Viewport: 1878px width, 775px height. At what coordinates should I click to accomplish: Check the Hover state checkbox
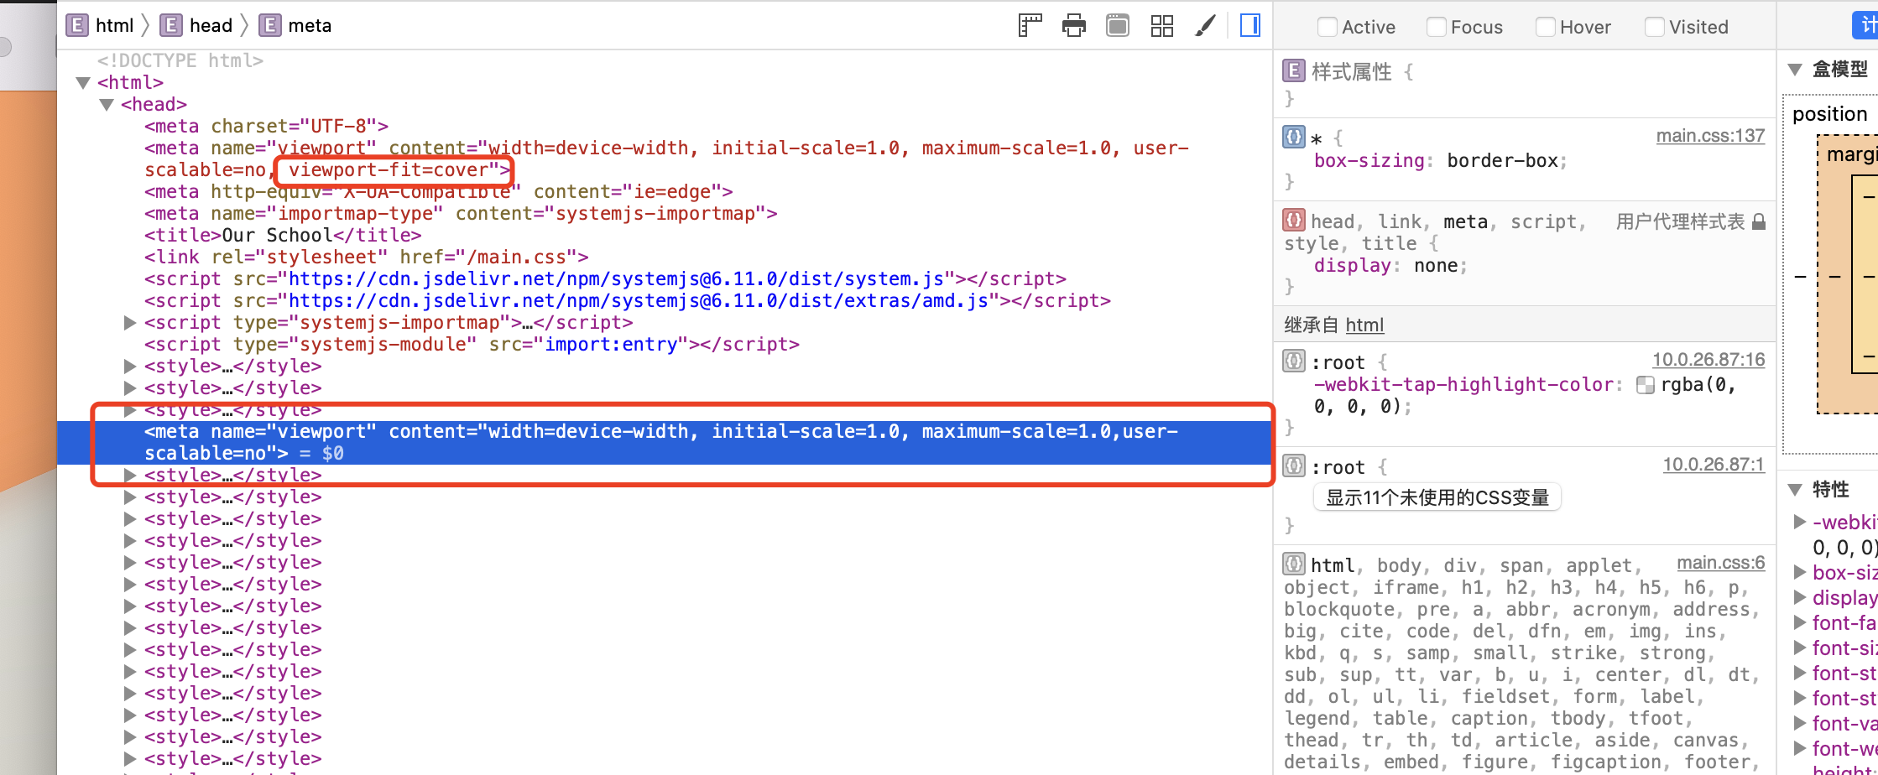click(x=1545, y=26)
